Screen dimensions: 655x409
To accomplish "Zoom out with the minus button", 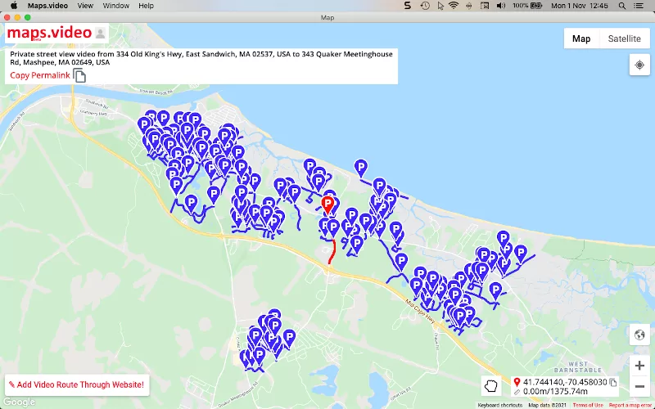I will tap(639, 386).
